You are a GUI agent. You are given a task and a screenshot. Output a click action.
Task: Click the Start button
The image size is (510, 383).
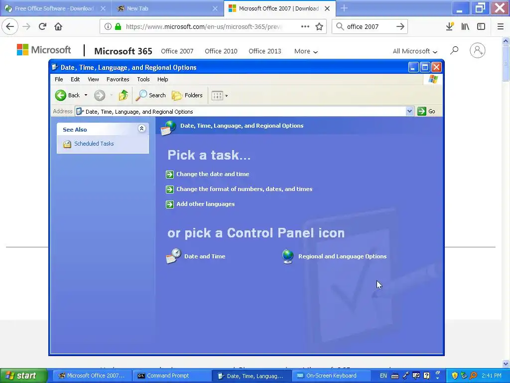pos(24,376)
